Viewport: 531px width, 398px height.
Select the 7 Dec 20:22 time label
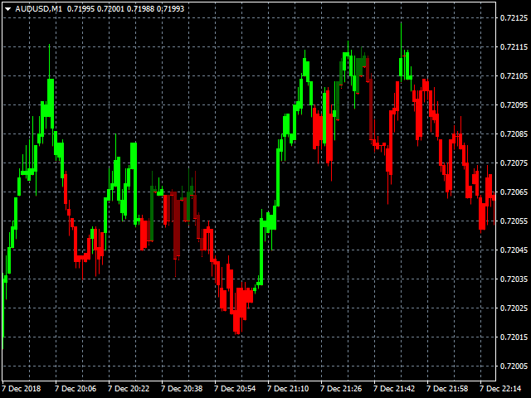tap(129, 389)
